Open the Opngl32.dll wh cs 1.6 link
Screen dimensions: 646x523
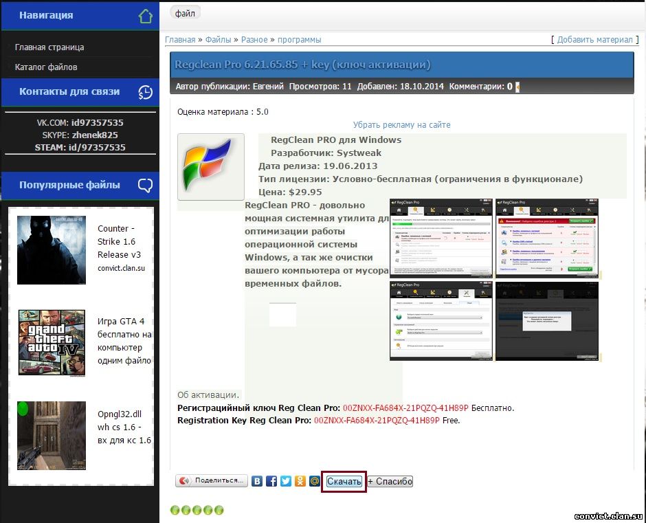124,427
